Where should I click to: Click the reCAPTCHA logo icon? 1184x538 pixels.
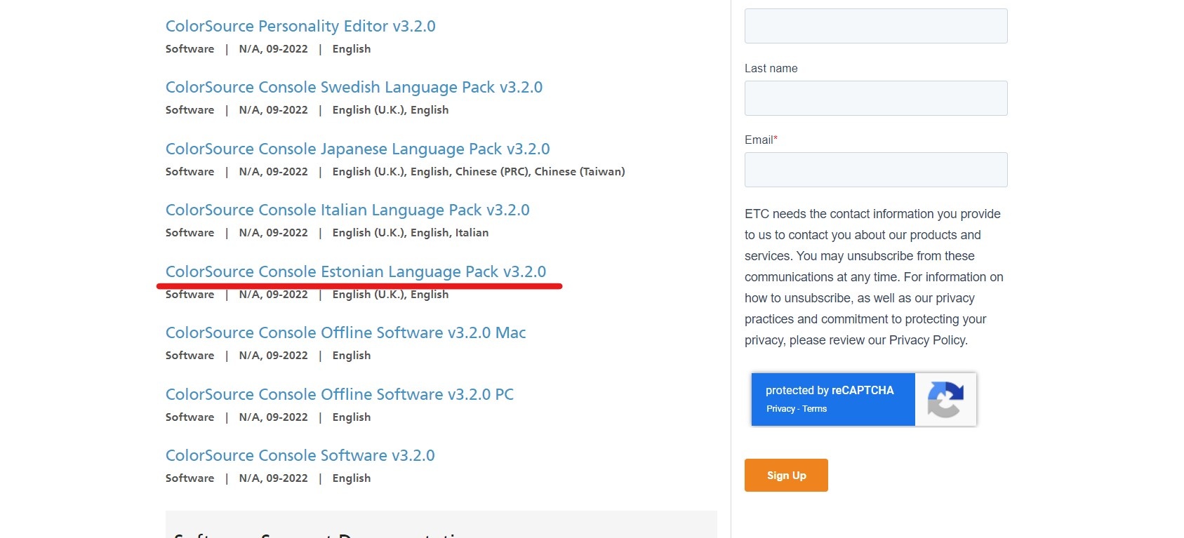[945, 399]
